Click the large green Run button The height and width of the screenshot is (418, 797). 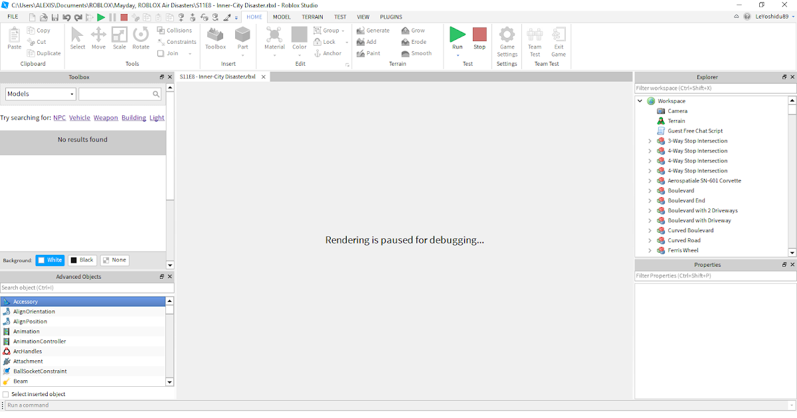point(458,35)
